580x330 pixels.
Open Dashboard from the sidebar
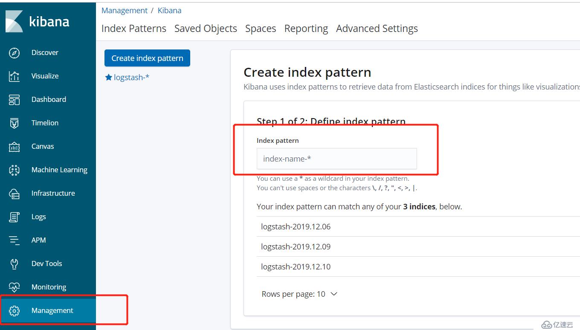click(49, 99)
